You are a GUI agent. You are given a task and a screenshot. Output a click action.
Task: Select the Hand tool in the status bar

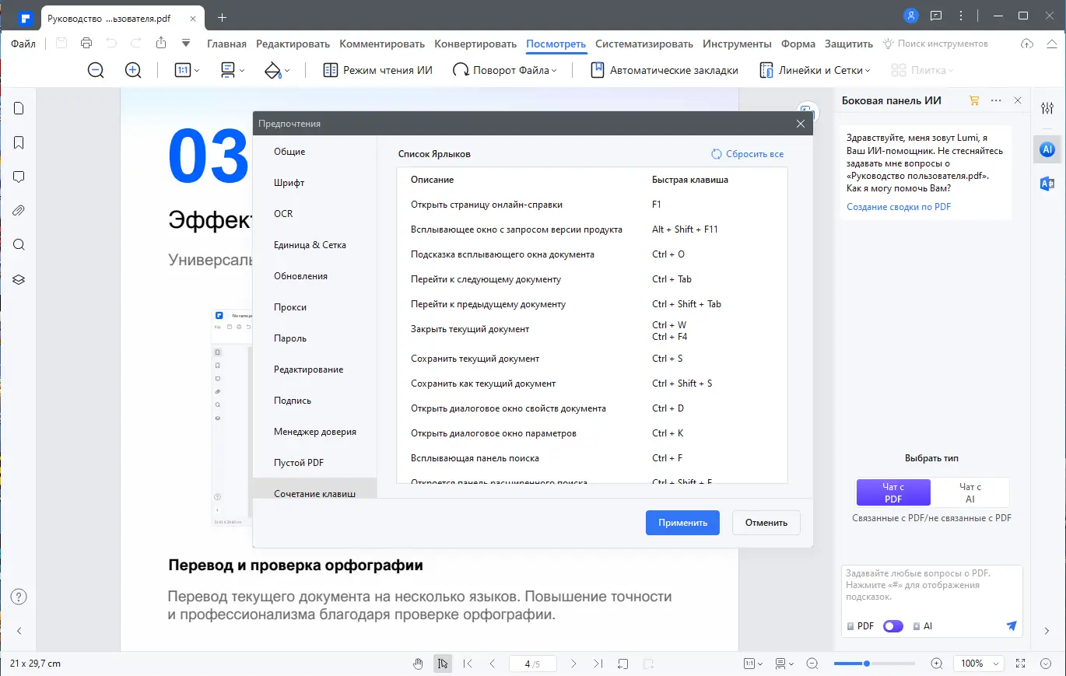point(418,663)
